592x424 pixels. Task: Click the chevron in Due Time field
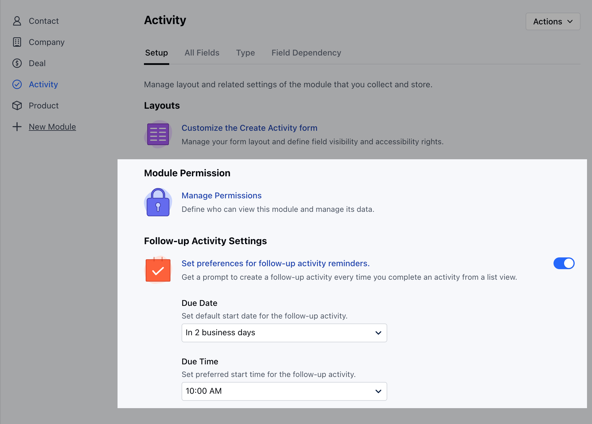coord(378,391)
